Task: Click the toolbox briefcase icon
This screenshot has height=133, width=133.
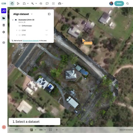Action: coord(60,4)
